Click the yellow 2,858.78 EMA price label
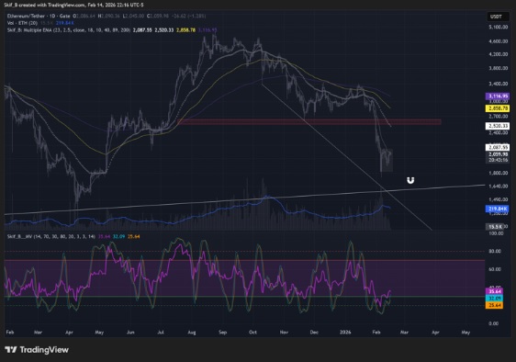The width and height of the screenshot is (516, 362). pyautogui.click(x=498, y=108)
